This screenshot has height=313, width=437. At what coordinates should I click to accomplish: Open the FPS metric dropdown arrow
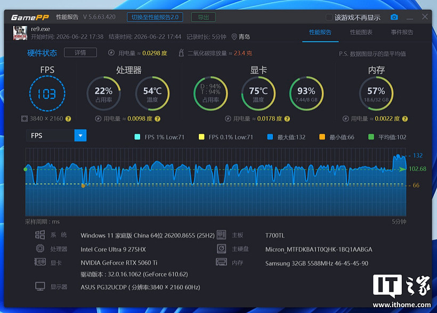(x=80, y=136)
